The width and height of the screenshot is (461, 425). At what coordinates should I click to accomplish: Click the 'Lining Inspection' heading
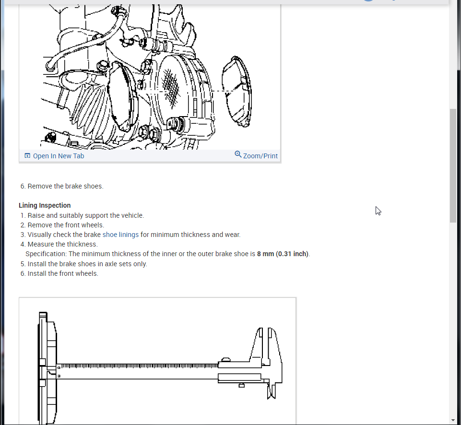(45, 205)
